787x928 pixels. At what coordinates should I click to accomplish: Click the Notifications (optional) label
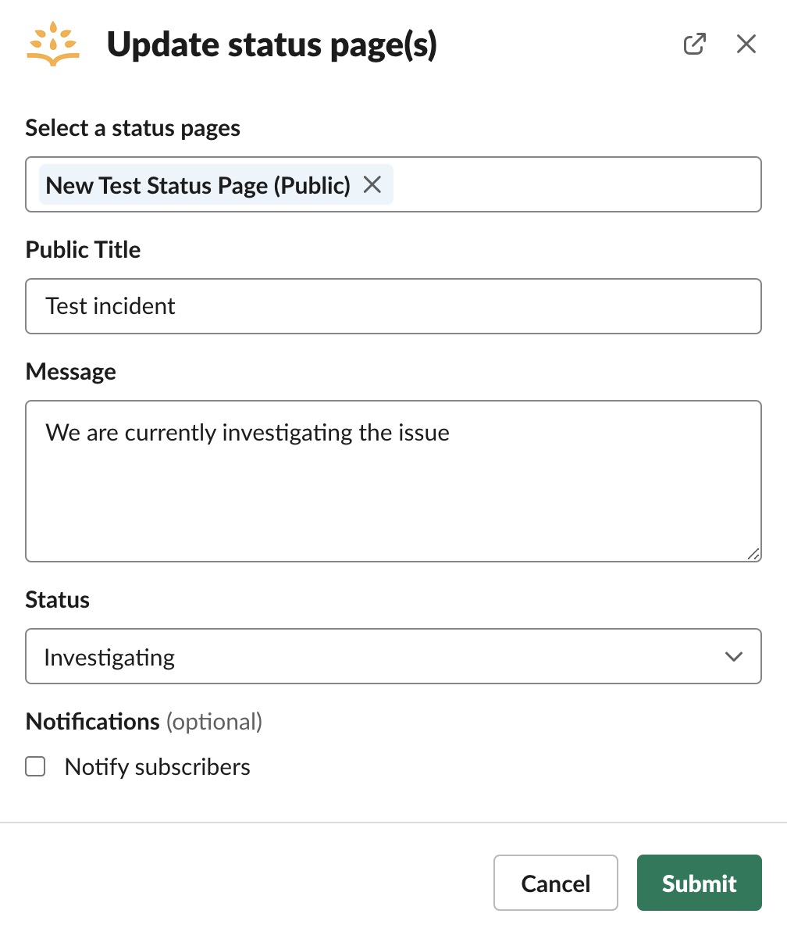(x=144, y=722)
